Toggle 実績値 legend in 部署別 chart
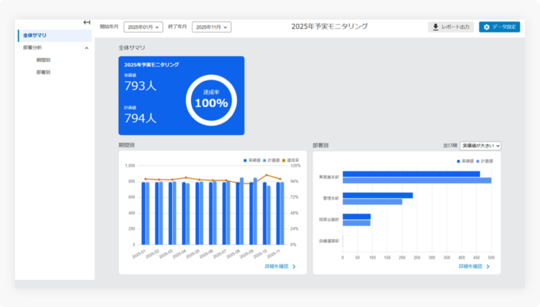The height and width of the screenshot is (307, 540). (465, 161)
